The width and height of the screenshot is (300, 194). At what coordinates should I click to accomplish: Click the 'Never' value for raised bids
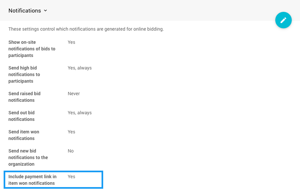pos(74,94)
